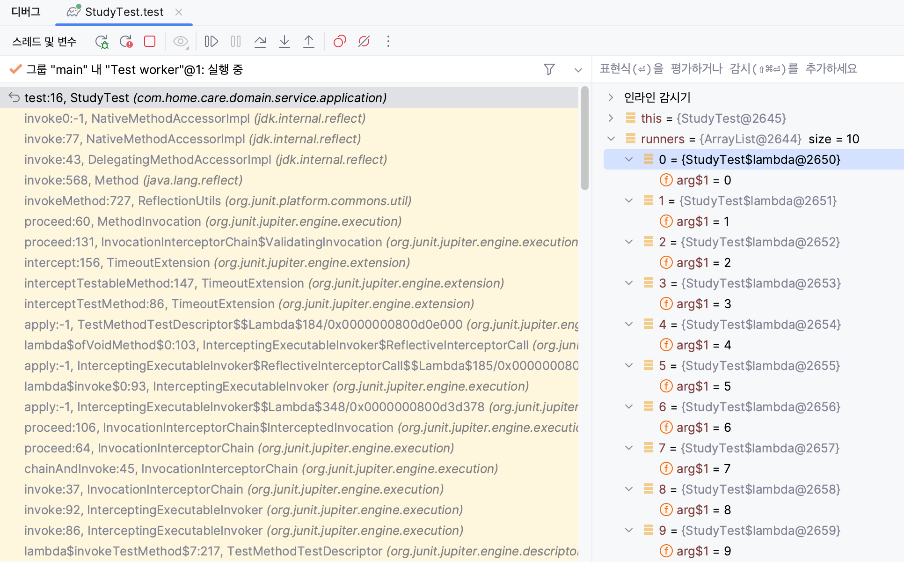The width and height of the screenshot is (904, 562).
Task: Select frame invoke:92, InterceptingExecutableInvoker
Action: coord(289,510)
